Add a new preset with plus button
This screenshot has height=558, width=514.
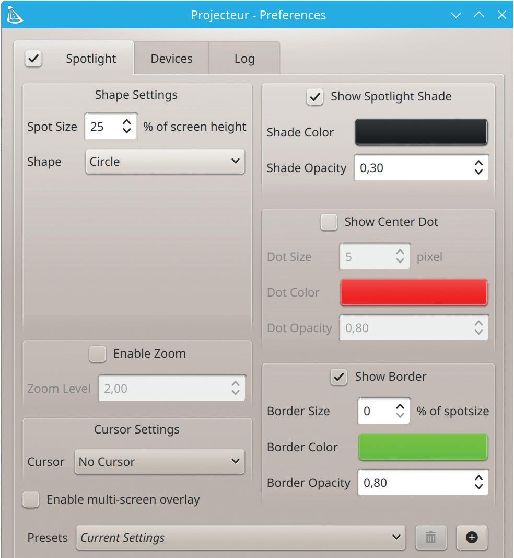472,538
